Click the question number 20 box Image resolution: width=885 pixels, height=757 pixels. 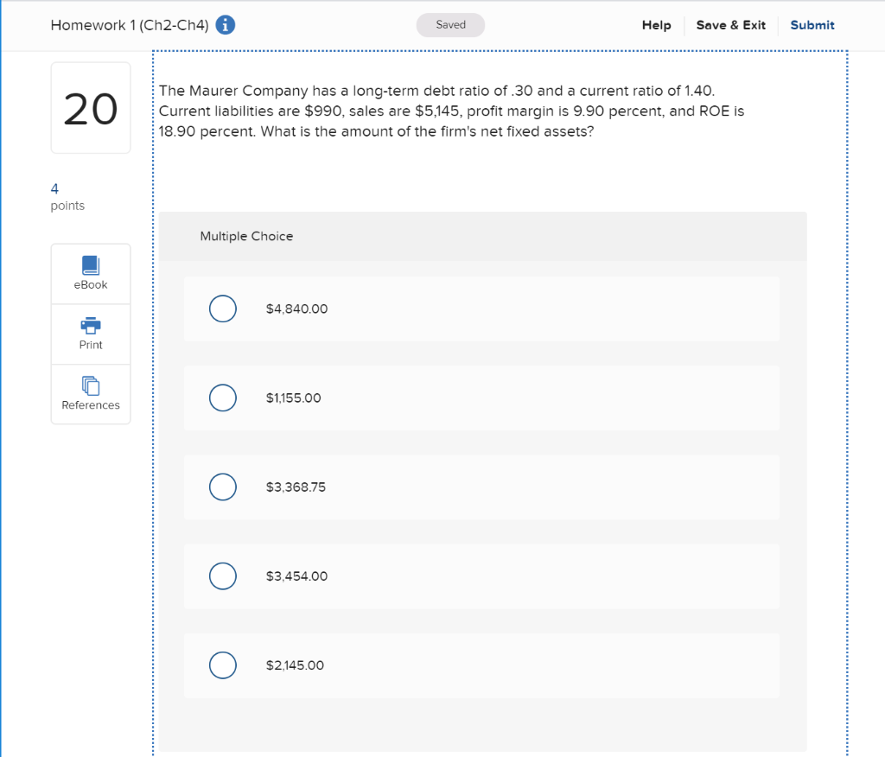coord(91,107)
